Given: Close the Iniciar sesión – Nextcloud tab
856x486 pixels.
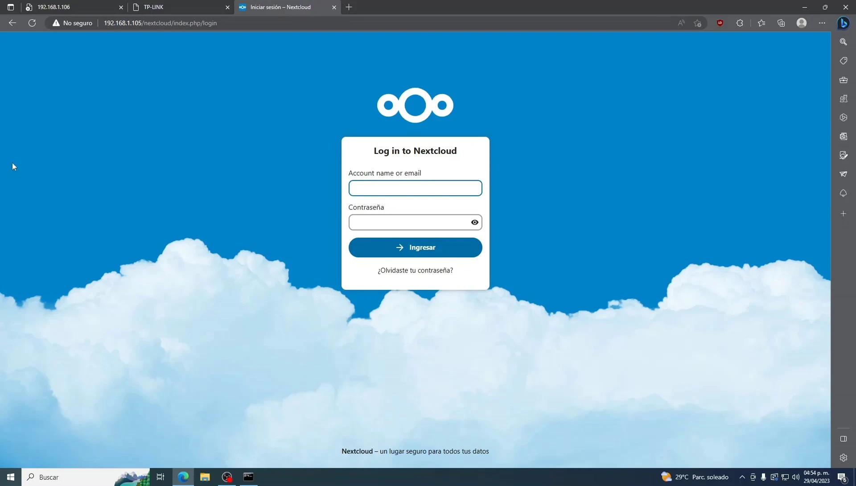Looking at the screenshot, I should [x=334, y=7].
